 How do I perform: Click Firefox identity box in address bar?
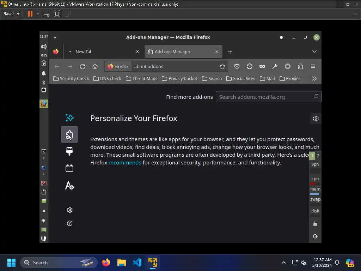point(118,67)
